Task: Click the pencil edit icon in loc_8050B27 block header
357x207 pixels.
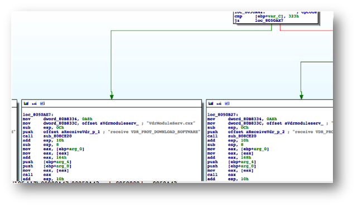Action: pyautogui.click(x=219, y=103)
